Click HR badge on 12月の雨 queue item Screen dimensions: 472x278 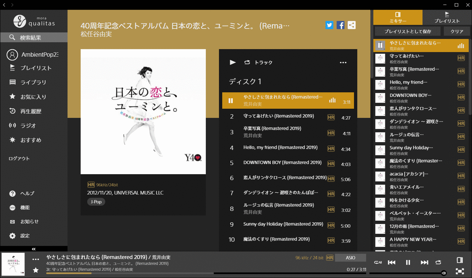pos(461,228)
